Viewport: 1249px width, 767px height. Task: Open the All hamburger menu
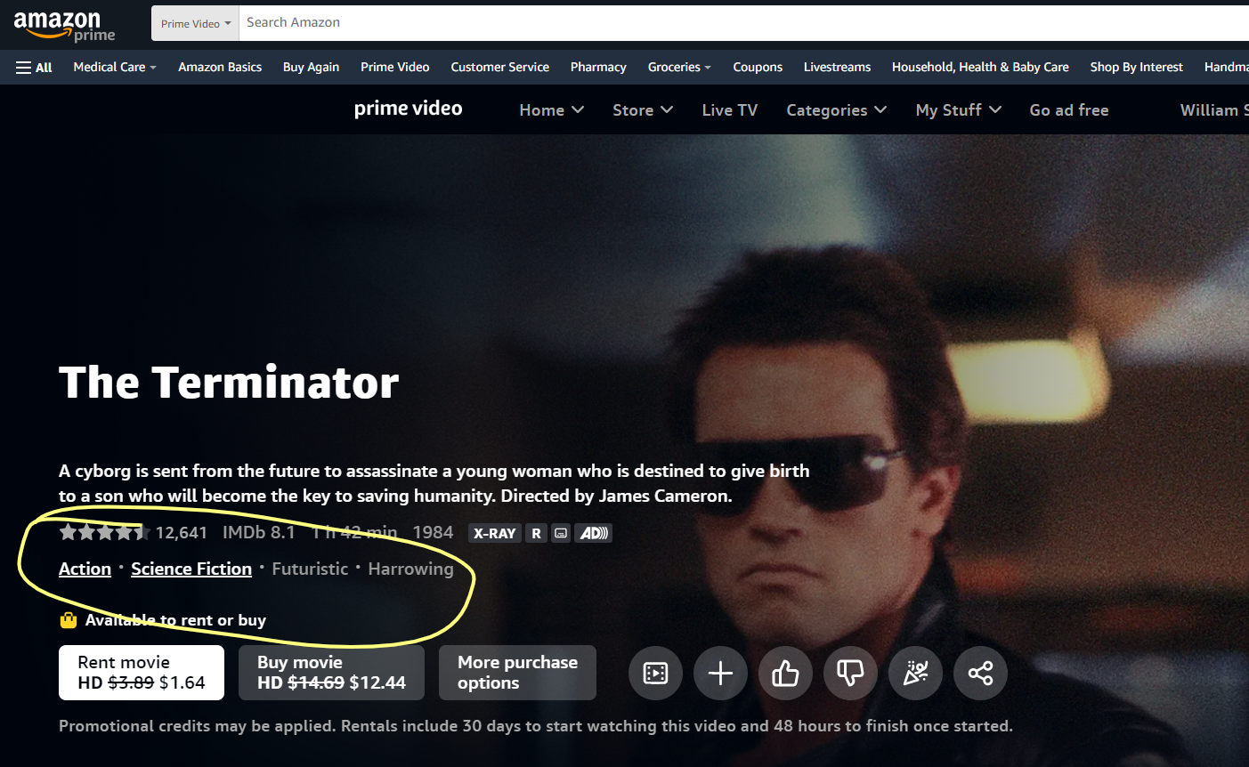[34, 68]
